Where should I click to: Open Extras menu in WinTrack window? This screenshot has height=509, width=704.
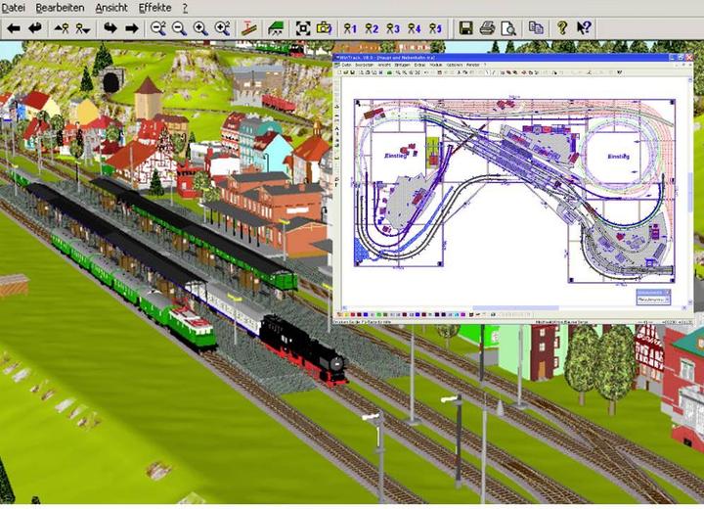click(x=419, y=65)
